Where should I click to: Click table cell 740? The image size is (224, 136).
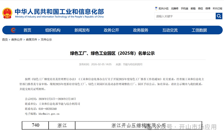(35, 125)
